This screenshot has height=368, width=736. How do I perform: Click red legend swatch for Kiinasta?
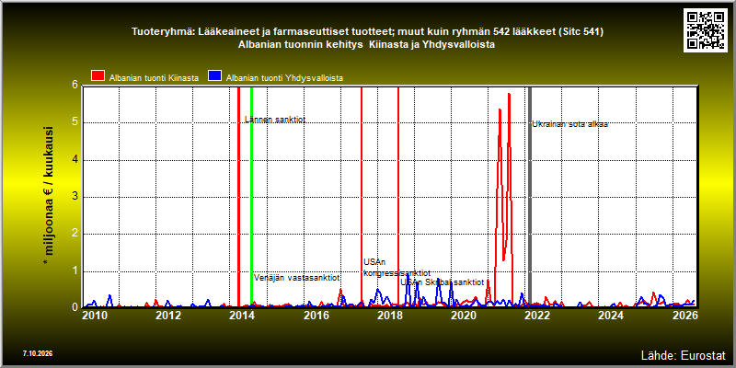[98, 76]
